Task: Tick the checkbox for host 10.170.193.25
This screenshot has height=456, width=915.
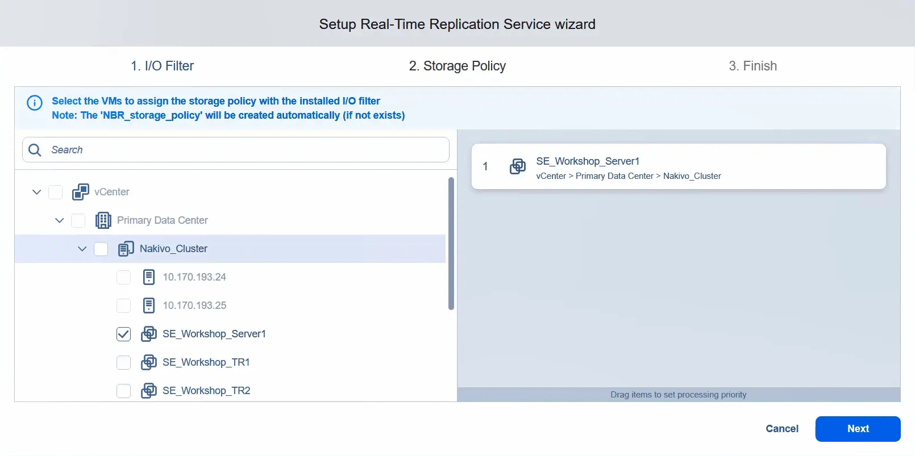Action: point(123,306)
